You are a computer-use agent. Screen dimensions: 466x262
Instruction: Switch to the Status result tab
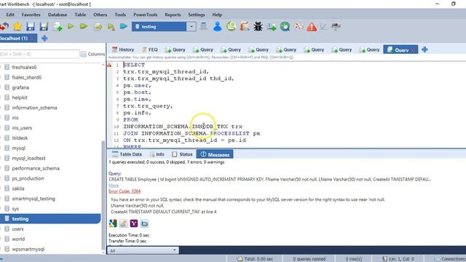click(182, 154)
